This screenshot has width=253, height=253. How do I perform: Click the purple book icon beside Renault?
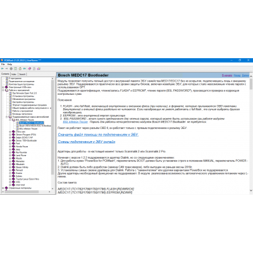[13, 170]
